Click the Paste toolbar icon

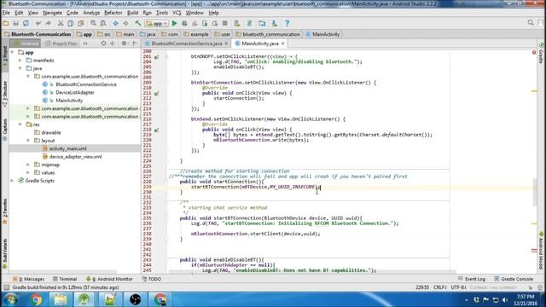tap(81, 23)
